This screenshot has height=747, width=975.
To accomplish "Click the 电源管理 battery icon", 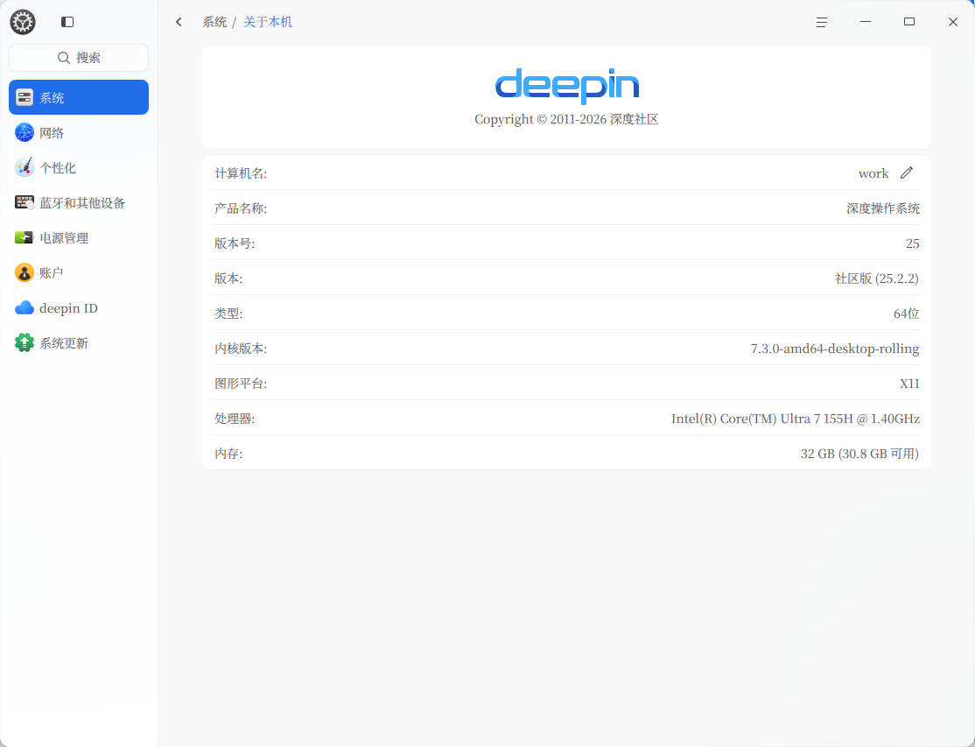I will pyautogui.click(x=25, y=237).
